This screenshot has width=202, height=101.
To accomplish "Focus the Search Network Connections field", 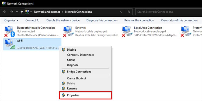I will click(169, 12).
